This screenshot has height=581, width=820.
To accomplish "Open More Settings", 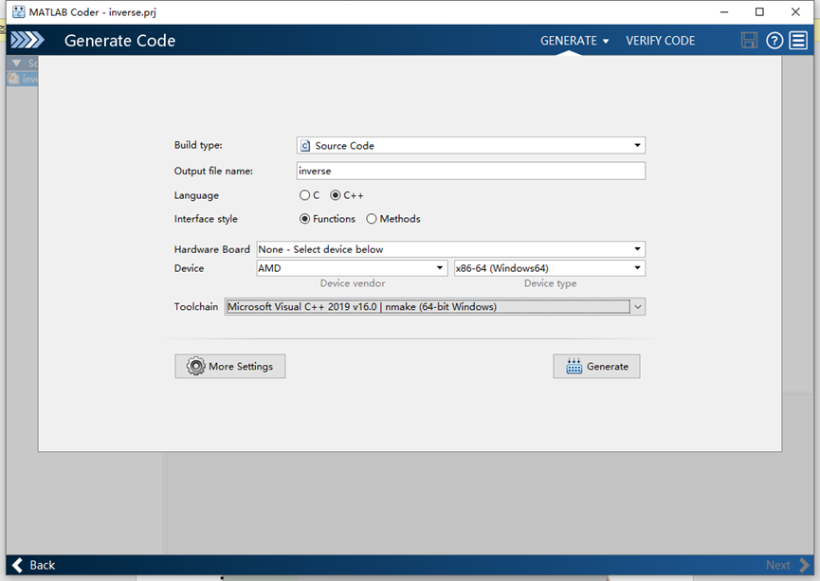I will (x=230, y=366).
